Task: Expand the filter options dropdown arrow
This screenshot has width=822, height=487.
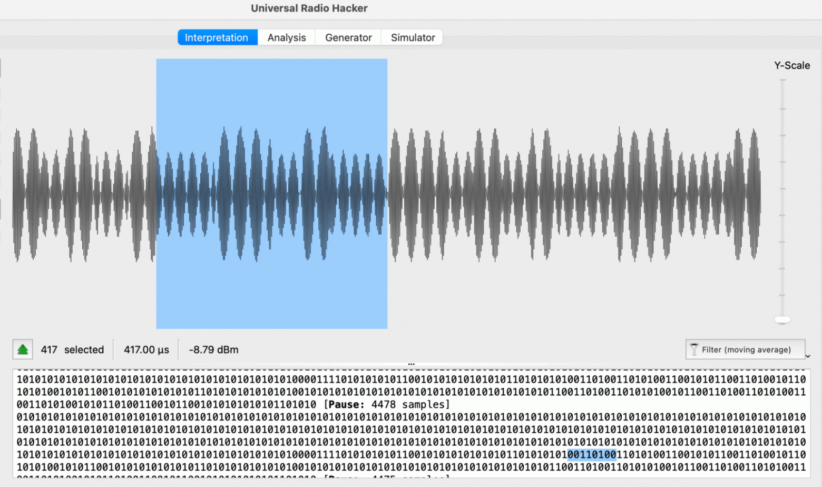Action: 808,356
